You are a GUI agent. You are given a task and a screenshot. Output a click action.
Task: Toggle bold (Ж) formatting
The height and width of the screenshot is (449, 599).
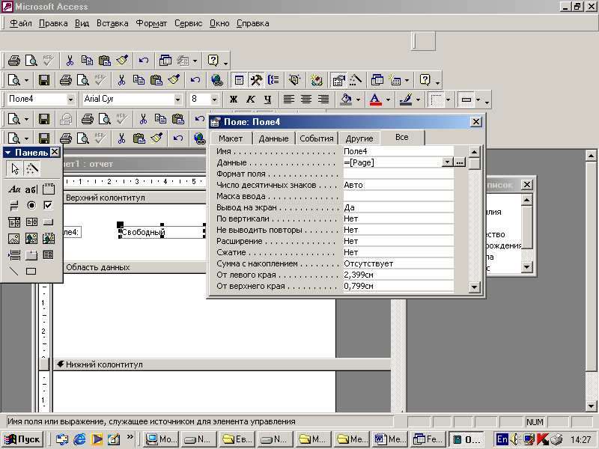[233, 100]
